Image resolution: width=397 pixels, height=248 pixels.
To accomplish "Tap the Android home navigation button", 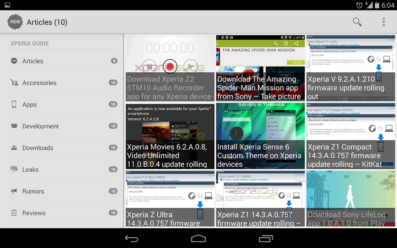I will pos(198,238).
